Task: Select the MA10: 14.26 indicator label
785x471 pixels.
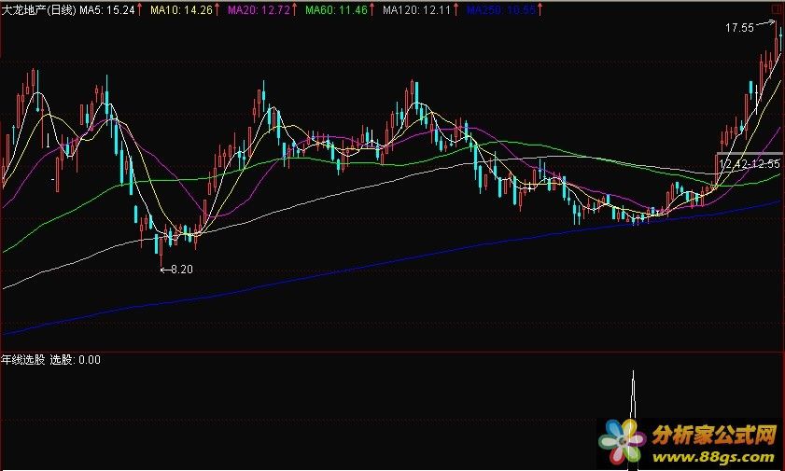Action: coord(182,10)
